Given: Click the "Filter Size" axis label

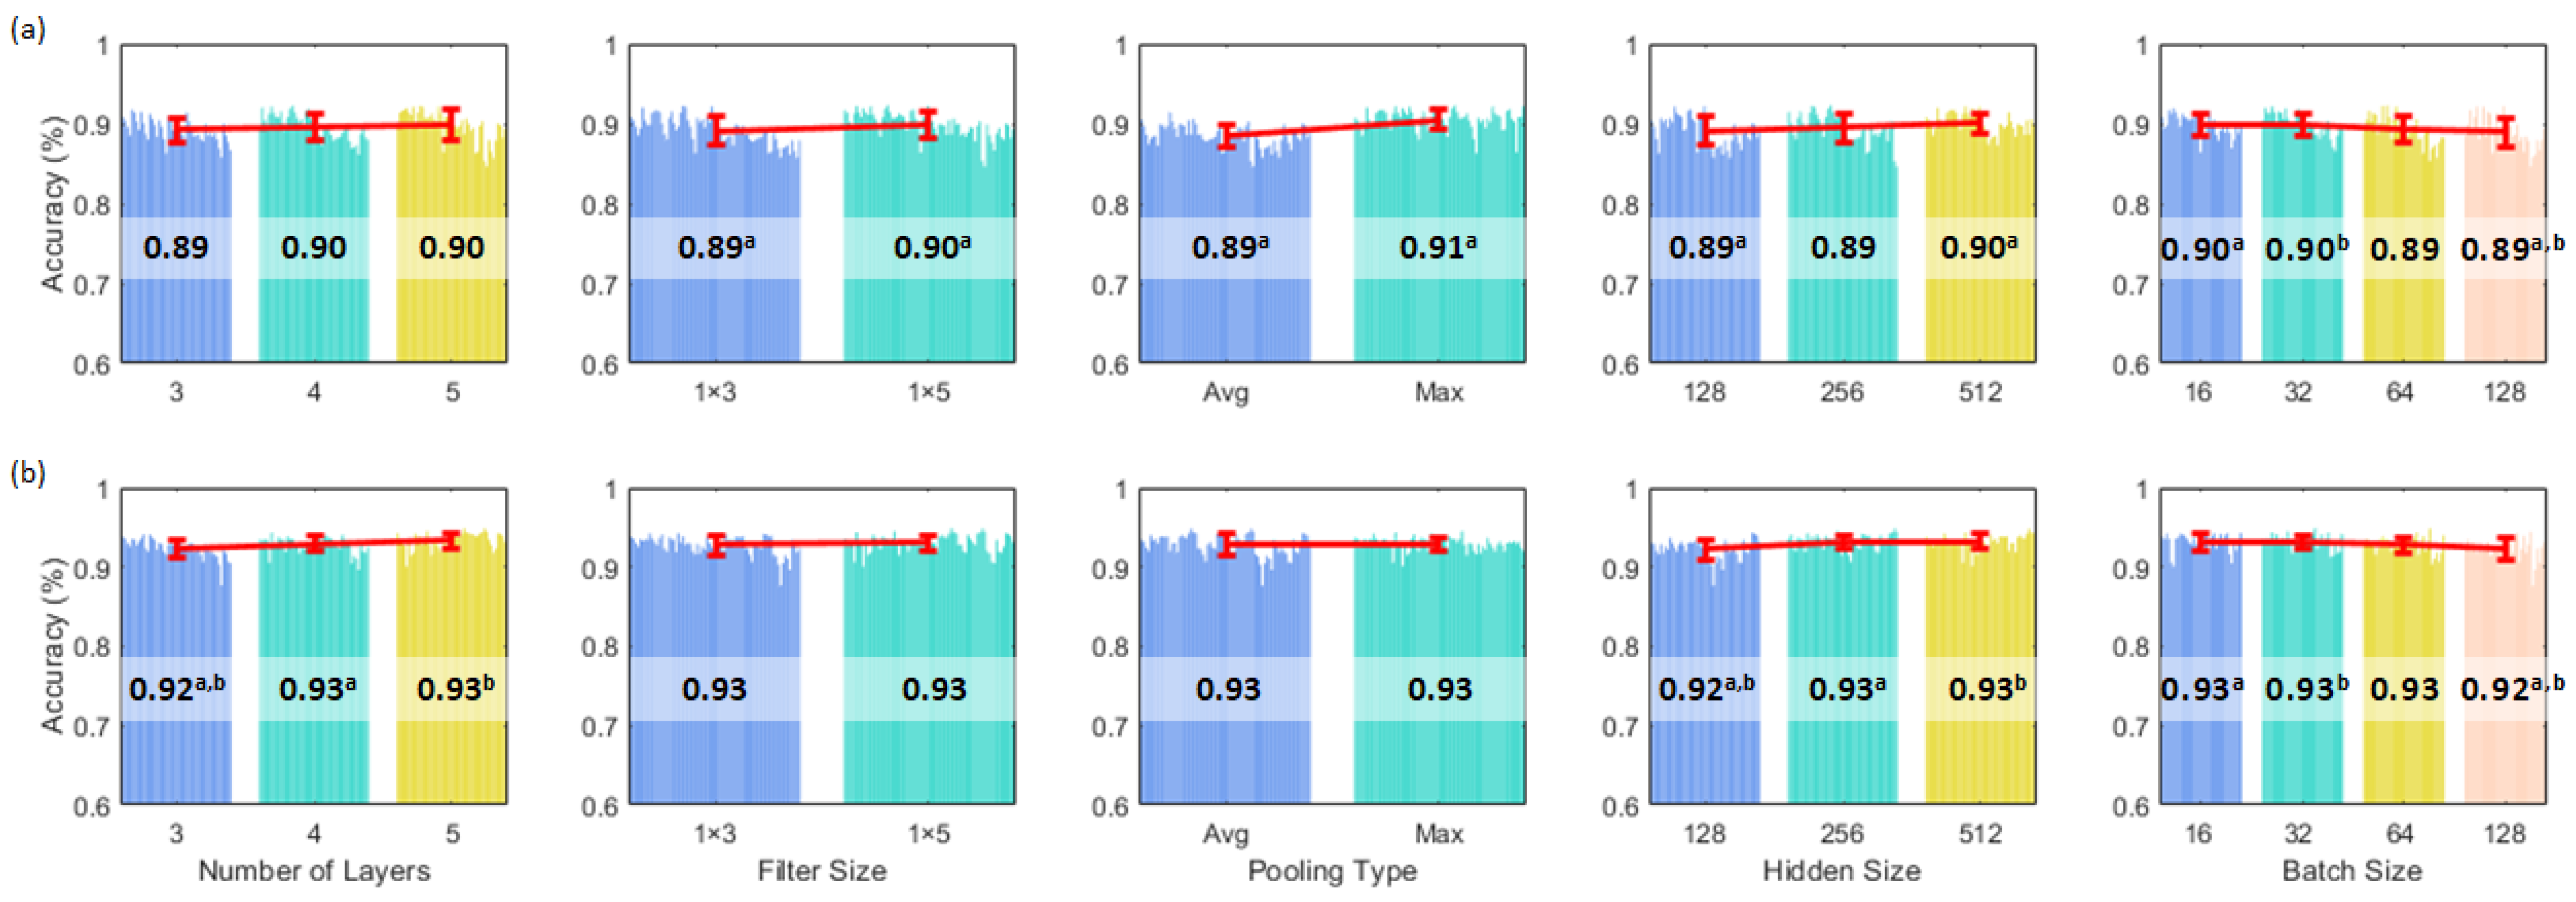Looking at the screenshot, I should [821, 871].
